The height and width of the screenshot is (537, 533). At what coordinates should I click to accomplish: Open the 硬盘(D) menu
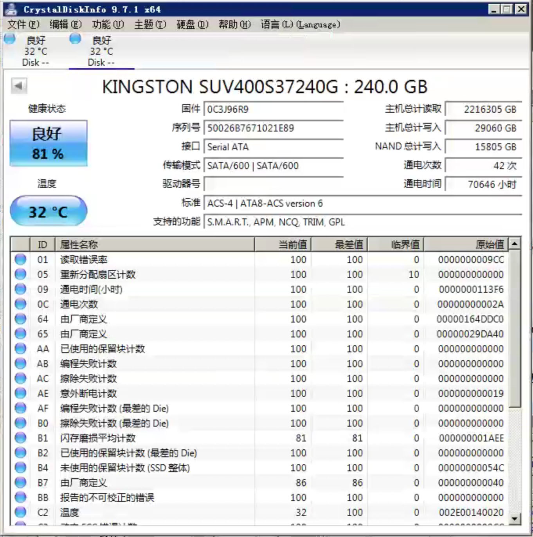192,25
